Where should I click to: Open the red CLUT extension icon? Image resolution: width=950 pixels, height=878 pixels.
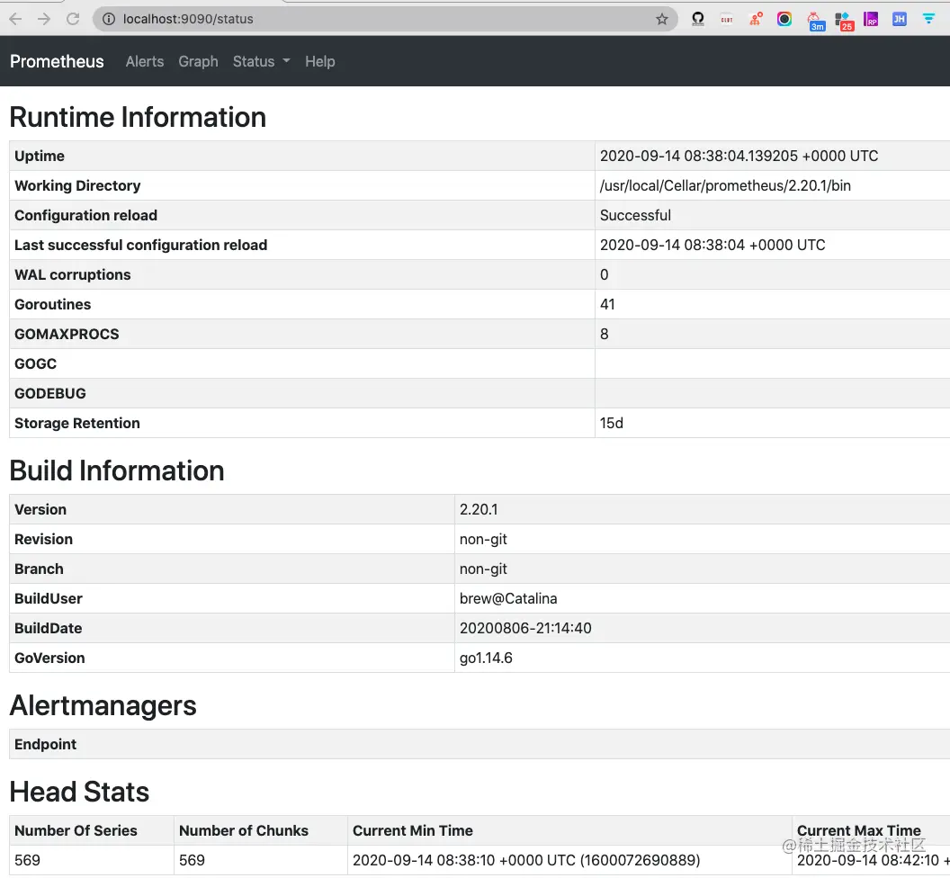[x=726, y=20]
